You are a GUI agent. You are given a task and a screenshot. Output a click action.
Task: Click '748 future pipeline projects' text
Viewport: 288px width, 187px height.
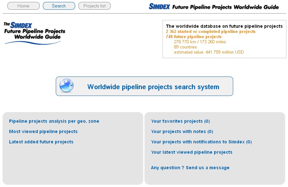[194, 36]
